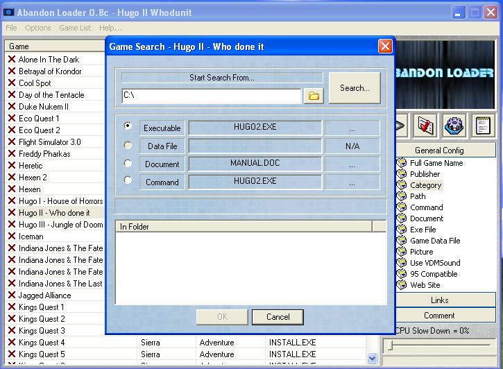Viewport: 503px width, 369px height.
Task: Click the red X icon beside Day of the Tentacle
Action: click(12, 94)
